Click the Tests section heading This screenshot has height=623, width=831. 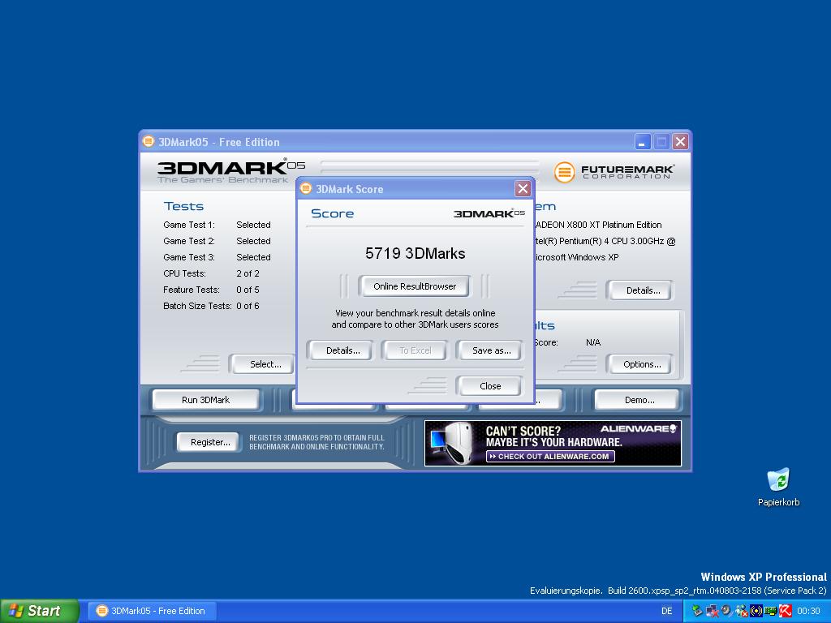point(183,206)
